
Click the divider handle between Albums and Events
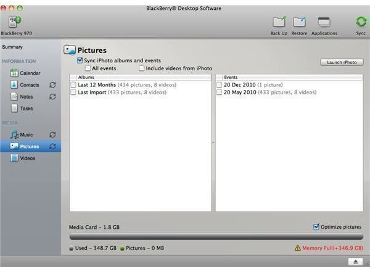(213, 142)
